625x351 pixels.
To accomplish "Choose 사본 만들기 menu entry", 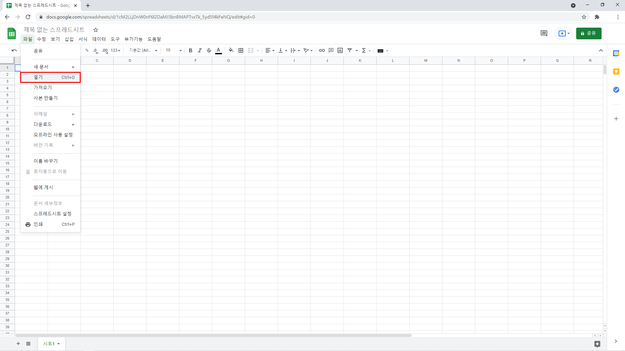I will pyautogui.click(x=46, y=98).
